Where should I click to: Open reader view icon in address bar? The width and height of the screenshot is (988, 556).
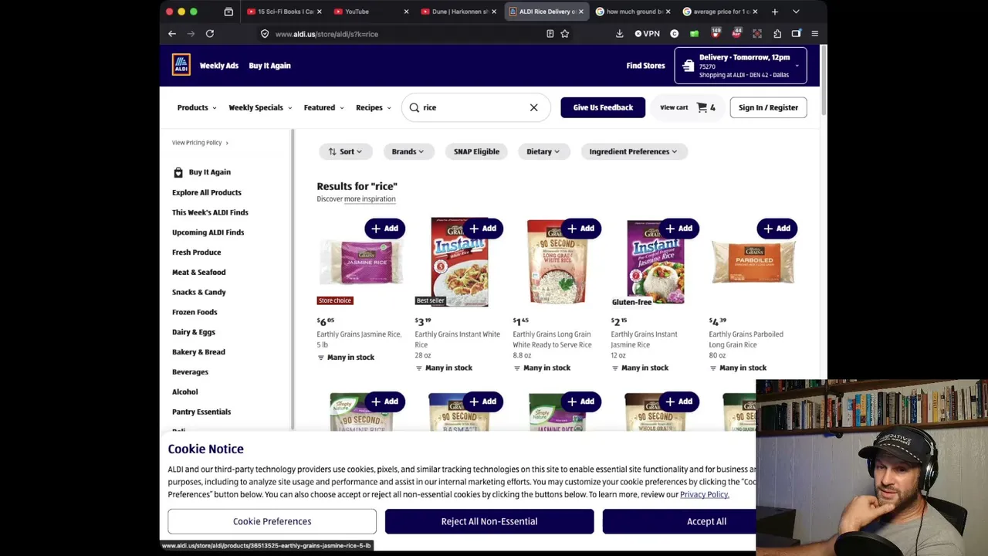pos(550,34)
